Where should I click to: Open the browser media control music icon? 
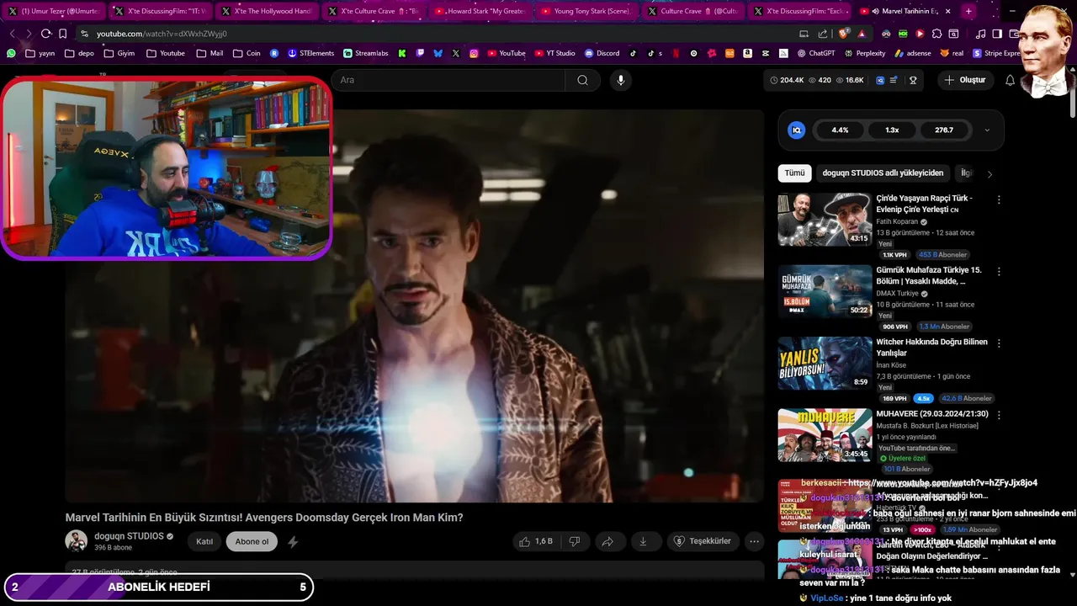(981, 34)
